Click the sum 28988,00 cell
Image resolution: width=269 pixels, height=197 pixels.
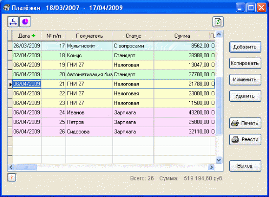(x=182, y=55)
